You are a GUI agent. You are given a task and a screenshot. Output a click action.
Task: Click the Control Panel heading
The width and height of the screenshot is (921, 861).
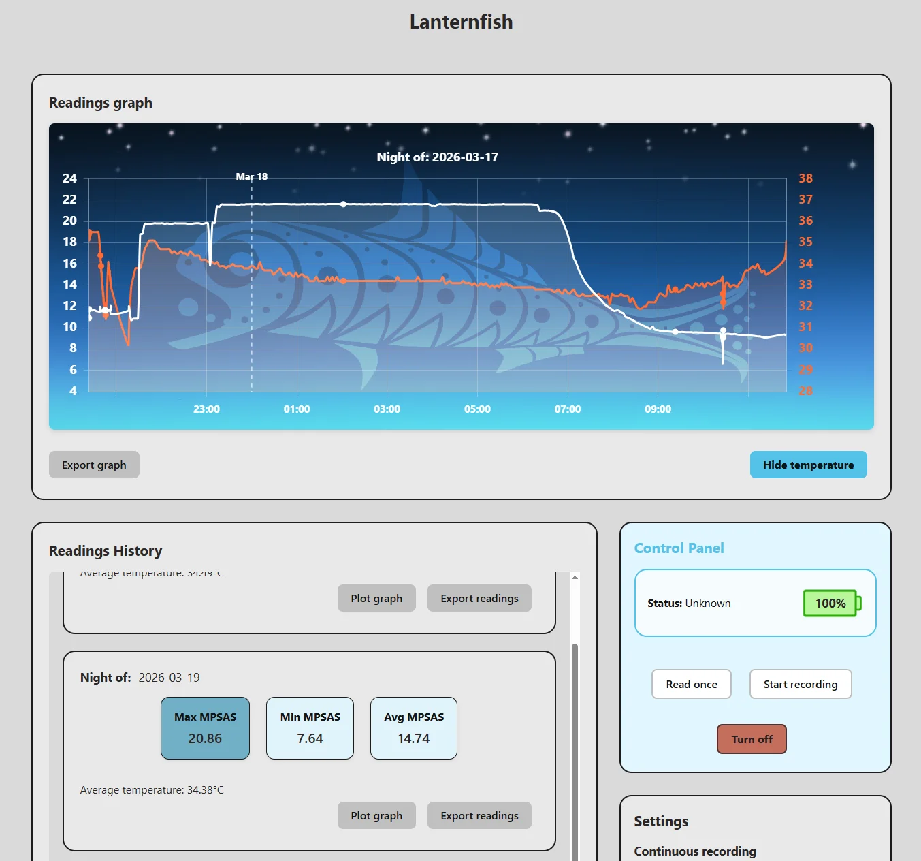pos(679,548)
